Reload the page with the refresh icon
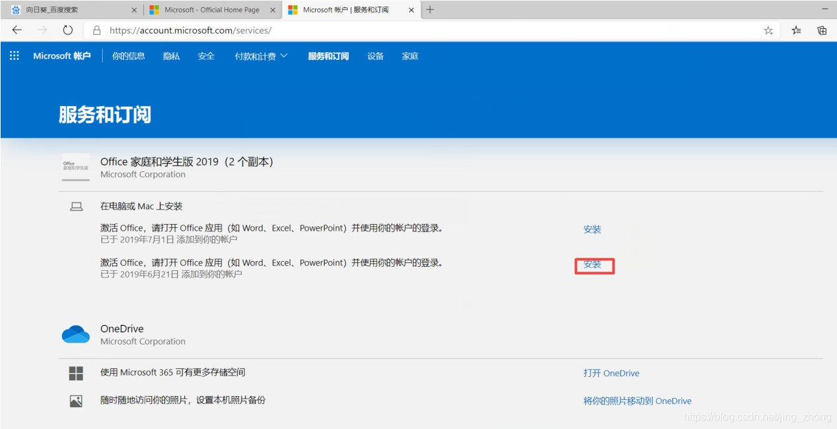 coord(67,30)
